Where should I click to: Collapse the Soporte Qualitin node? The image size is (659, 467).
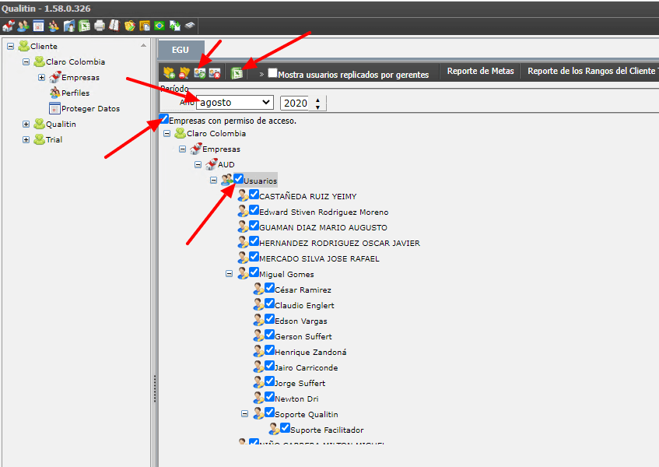[244, 414]
